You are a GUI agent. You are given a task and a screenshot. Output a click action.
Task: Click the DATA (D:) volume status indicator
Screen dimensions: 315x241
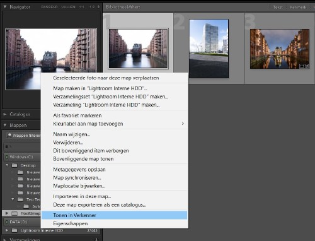6,222
